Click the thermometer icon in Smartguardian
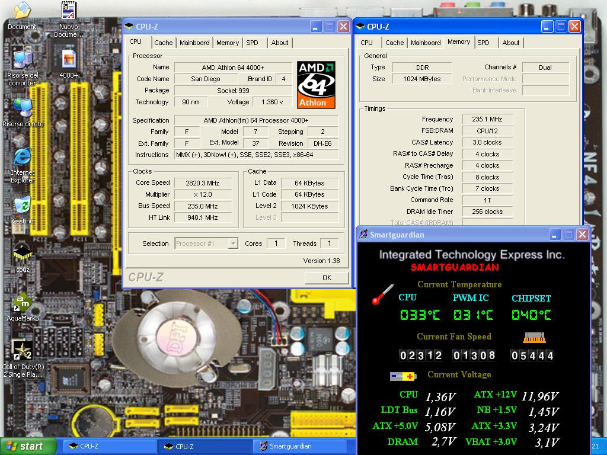The height and width of the screenshot is (455, 607). tap(382, 294)
